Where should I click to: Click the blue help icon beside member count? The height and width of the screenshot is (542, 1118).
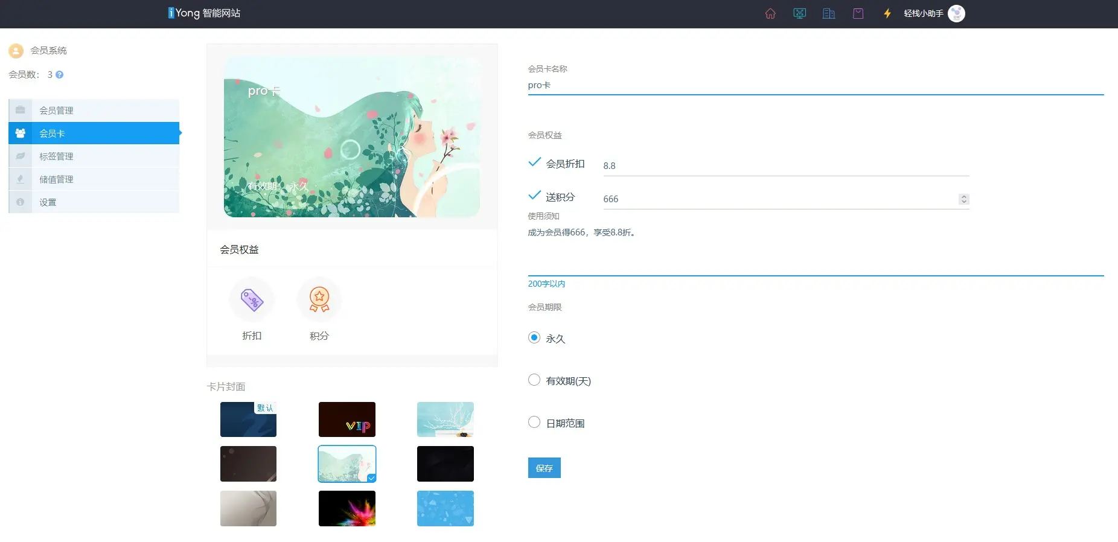(x=59, y=75)
